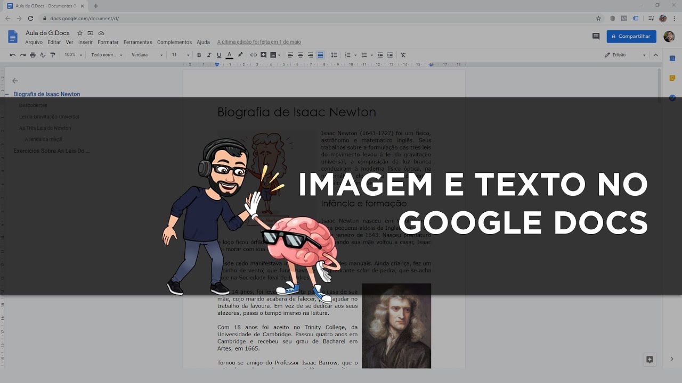Toggle italic formatting

[x=209, y=55]
